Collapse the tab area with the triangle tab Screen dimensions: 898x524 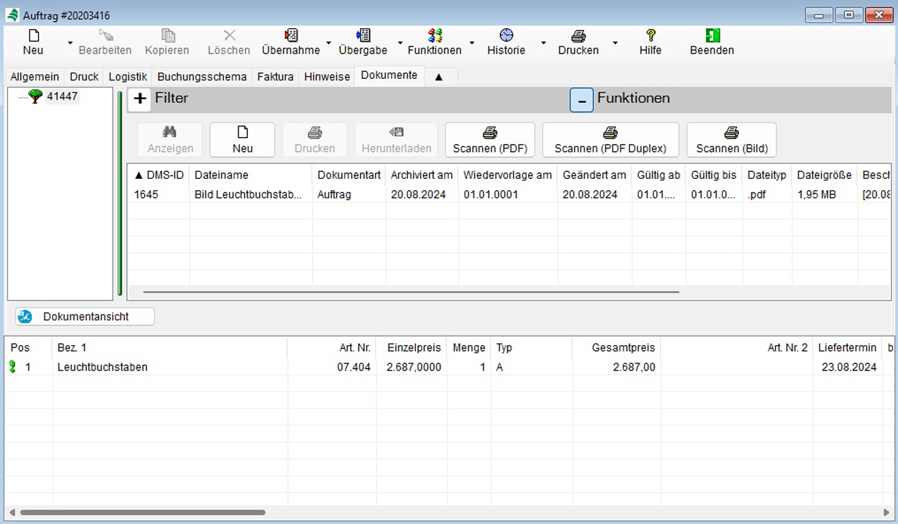439,77
